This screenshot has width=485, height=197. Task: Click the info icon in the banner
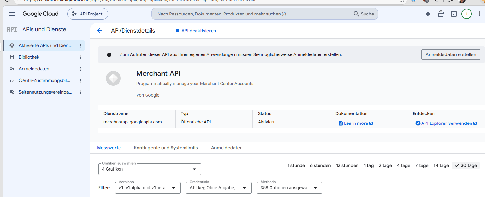[109, 55]
